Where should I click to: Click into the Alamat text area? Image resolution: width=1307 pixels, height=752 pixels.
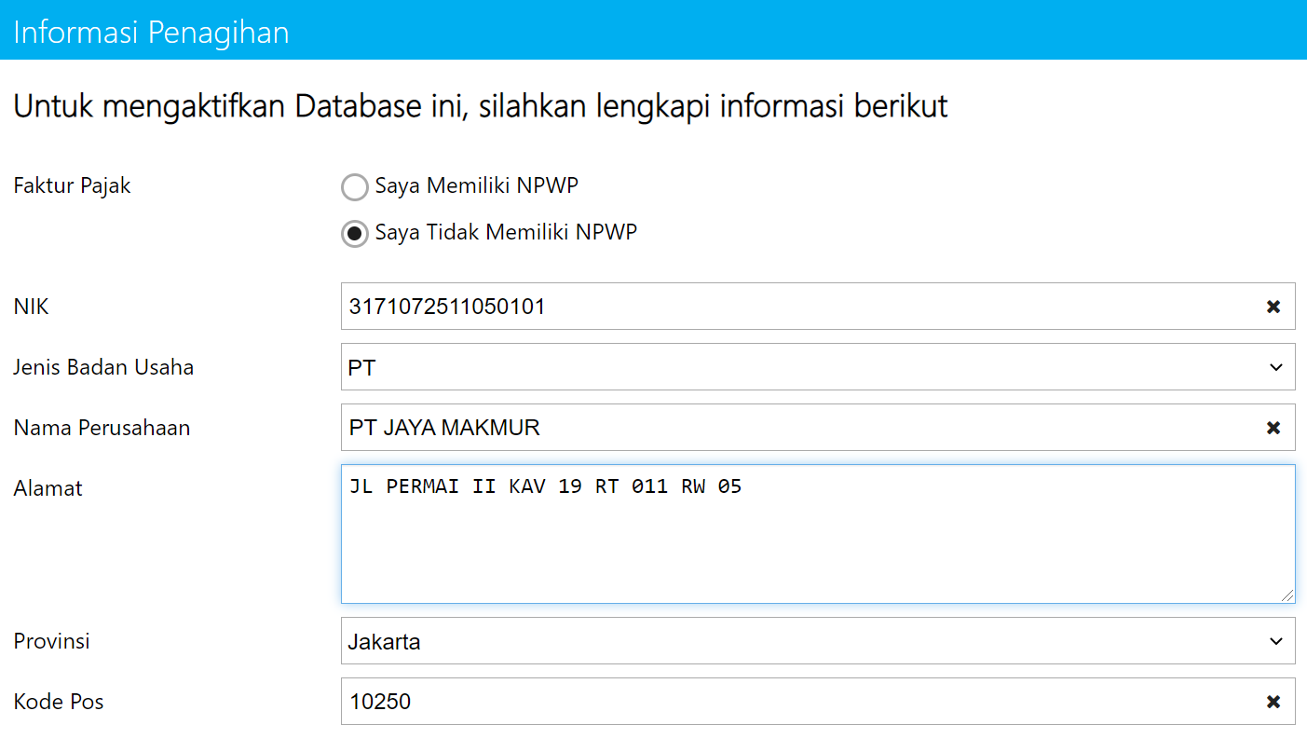tap(818, 534)
